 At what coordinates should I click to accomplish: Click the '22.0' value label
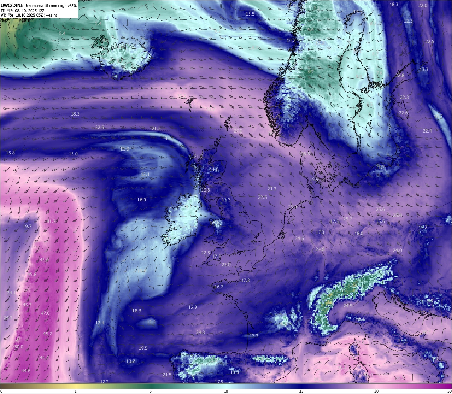click(x=423, y=6)
